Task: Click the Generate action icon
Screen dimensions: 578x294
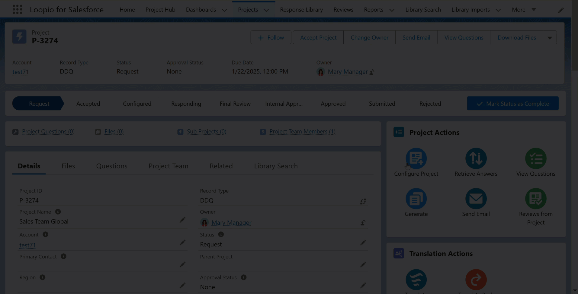Action: (416, 199)
